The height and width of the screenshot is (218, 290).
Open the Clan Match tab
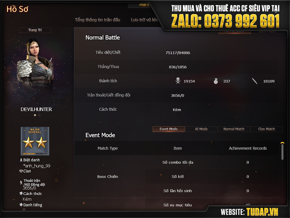click(x=267, y=129)
